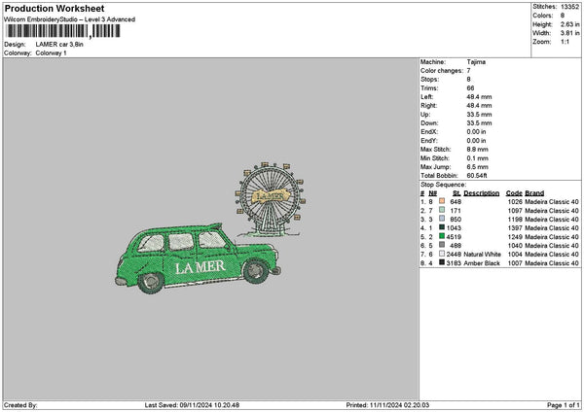The width and height of the screenshot is (584, 412).
Task: Select the Max Jump value 6.5 mm
Action: (x=478, y=167)
